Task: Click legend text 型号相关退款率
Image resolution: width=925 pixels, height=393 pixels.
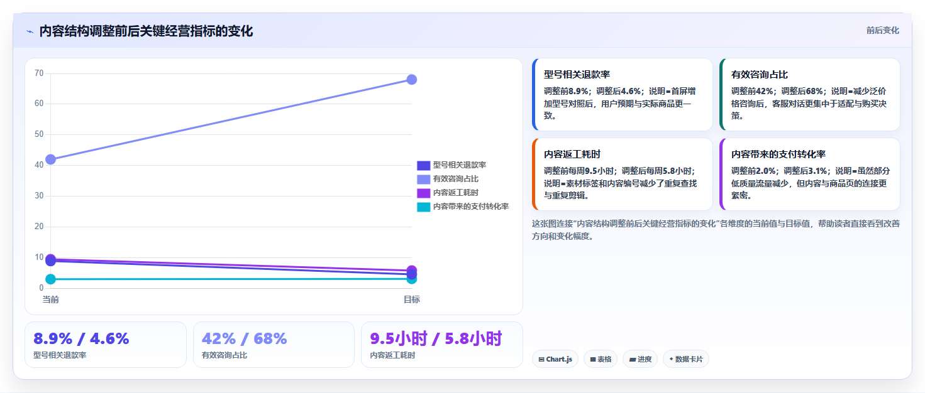Action: click(459, 165)
